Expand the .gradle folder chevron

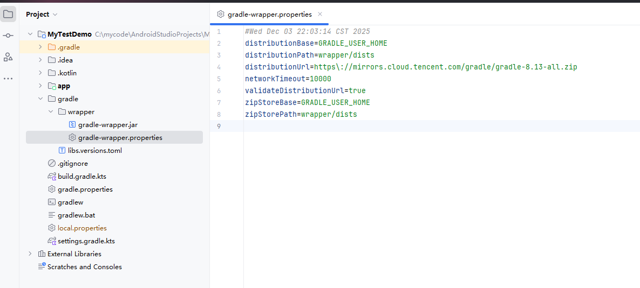coord(40,47)
